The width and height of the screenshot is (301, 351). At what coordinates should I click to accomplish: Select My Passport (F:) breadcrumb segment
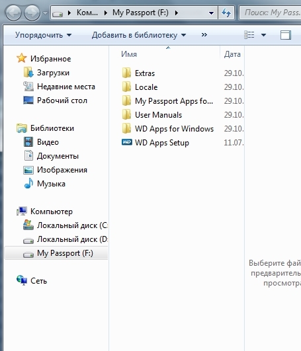(140, 13)
